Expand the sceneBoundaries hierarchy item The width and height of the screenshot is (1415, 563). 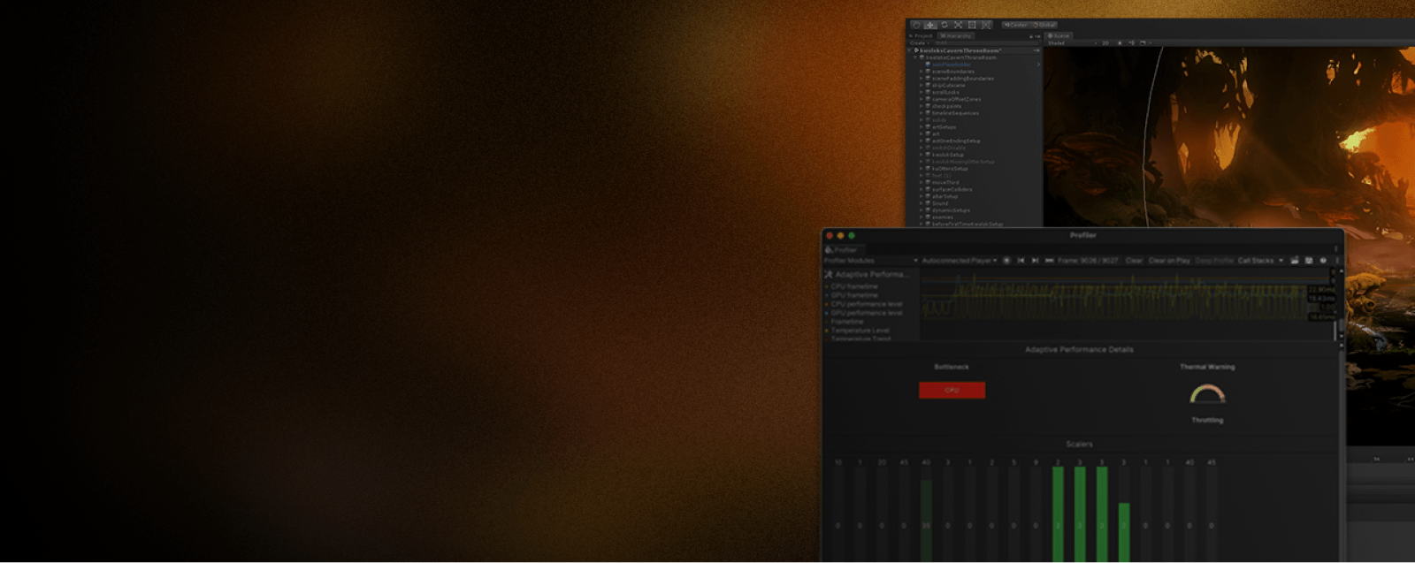coord(922,72)
